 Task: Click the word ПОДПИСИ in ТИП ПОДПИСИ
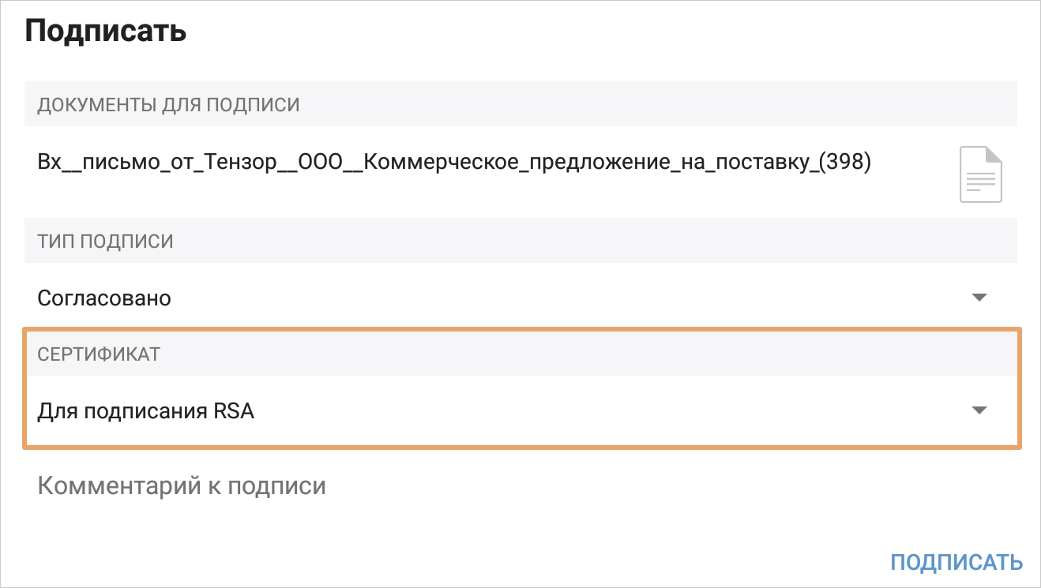[128, 241]
